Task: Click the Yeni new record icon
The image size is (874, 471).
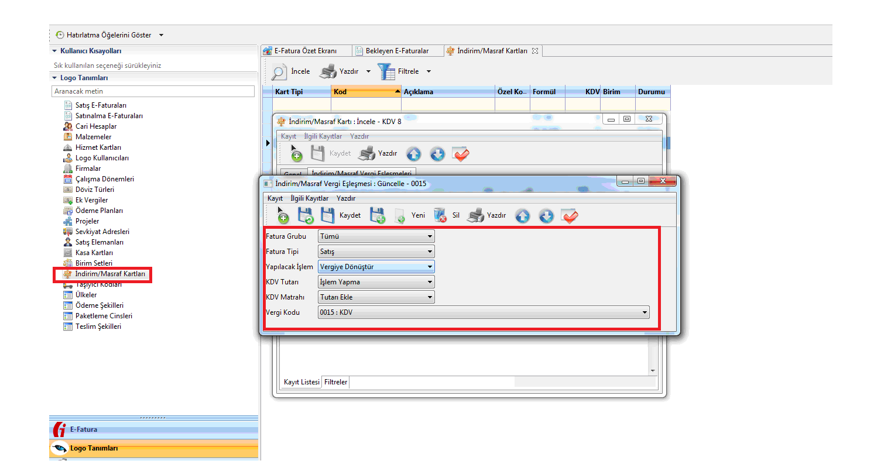Action: coord(400,215)
